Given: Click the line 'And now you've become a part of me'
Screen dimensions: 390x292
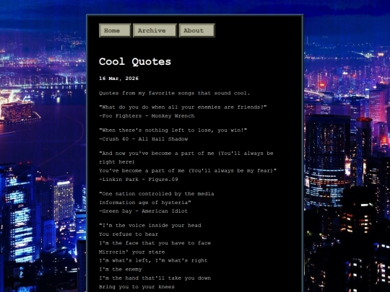Looking at the screenshot, I should click(186, 158).
